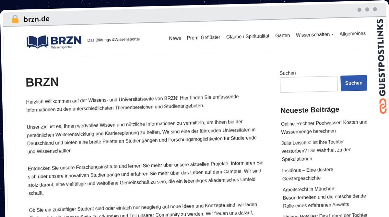Click the BRZN Wissensportal book logo
Viewport: 389px width, 217px height.
coord(54,42)
